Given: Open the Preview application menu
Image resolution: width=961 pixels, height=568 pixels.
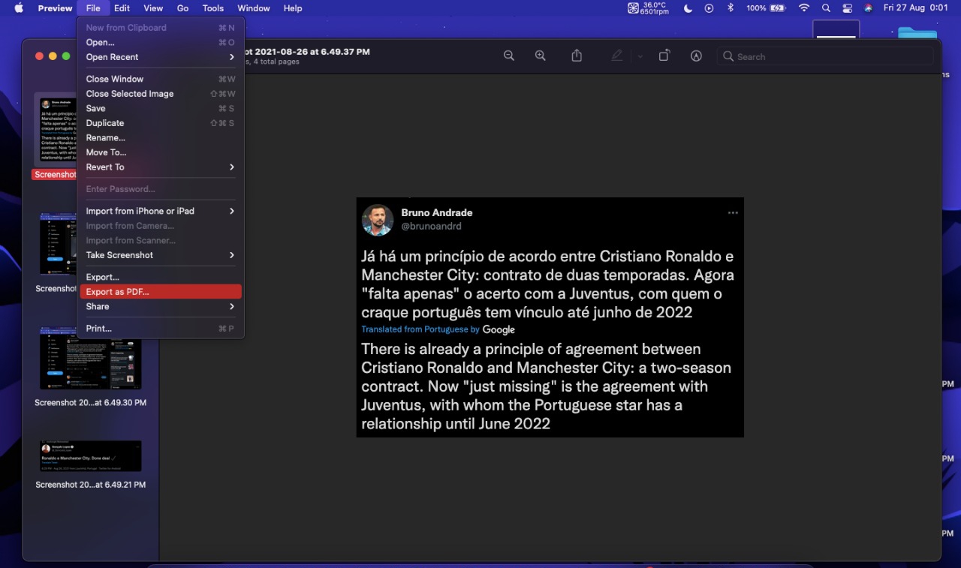Looking at the screenshot, I should tap(55, 8).
